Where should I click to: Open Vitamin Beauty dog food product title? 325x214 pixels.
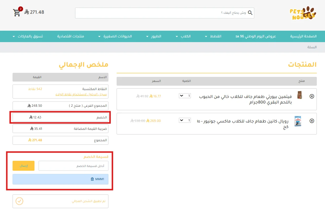coord(246,99)
